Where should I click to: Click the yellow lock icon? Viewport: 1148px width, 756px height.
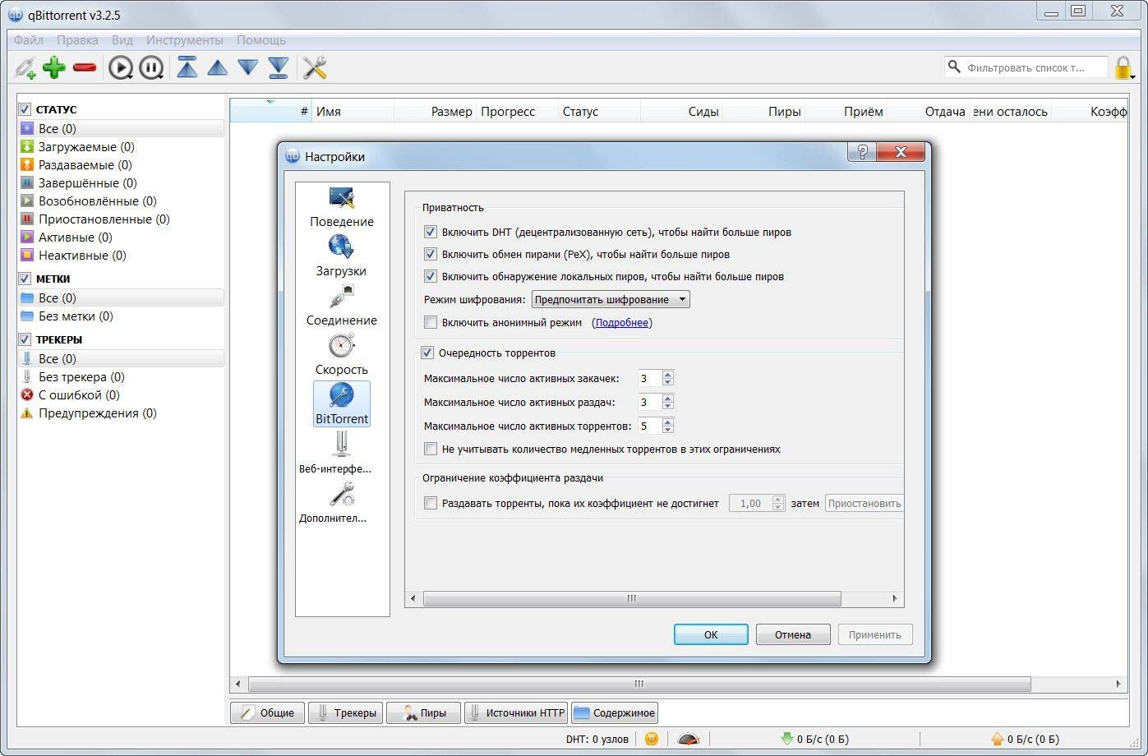pyautogui.click(x=1123, y=68)
